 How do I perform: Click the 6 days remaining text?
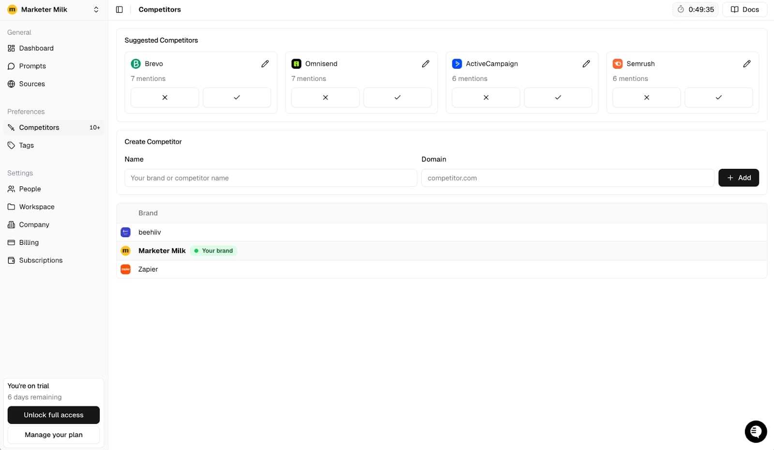click(35, 397)
